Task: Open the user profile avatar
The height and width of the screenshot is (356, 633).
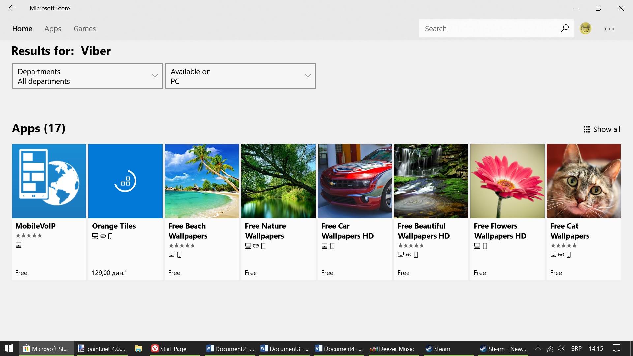Action: coord(586,28)
